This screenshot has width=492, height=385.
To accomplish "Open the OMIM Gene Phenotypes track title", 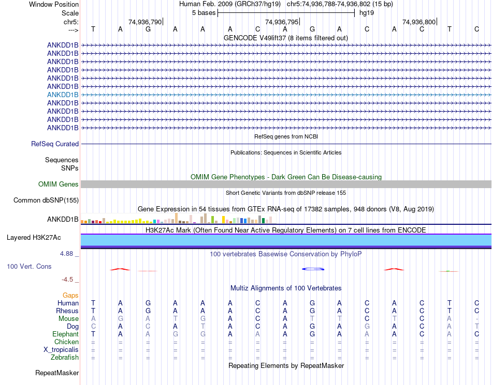I will (286, 177).
